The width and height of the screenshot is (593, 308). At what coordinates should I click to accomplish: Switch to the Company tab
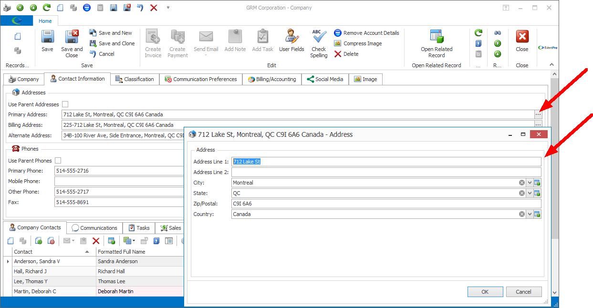[23, 79]
